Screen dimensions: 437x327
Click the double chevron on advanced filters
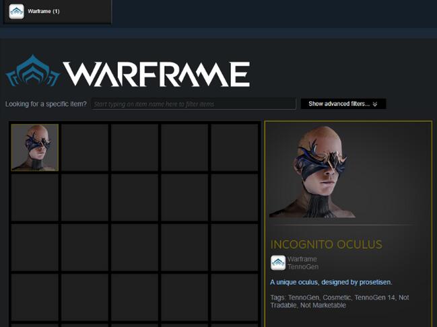[375, 104]
